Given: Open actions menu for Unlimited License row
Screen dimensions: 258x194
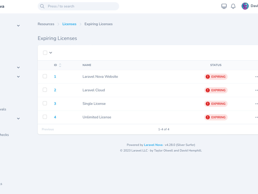Looking at the screenshot, I should [256, 117].
